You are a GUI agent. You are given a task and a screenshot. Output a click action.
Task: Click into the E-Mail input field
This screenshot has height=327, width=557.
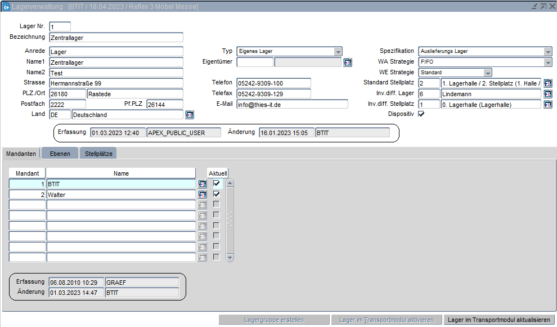(x=292, y=105)
